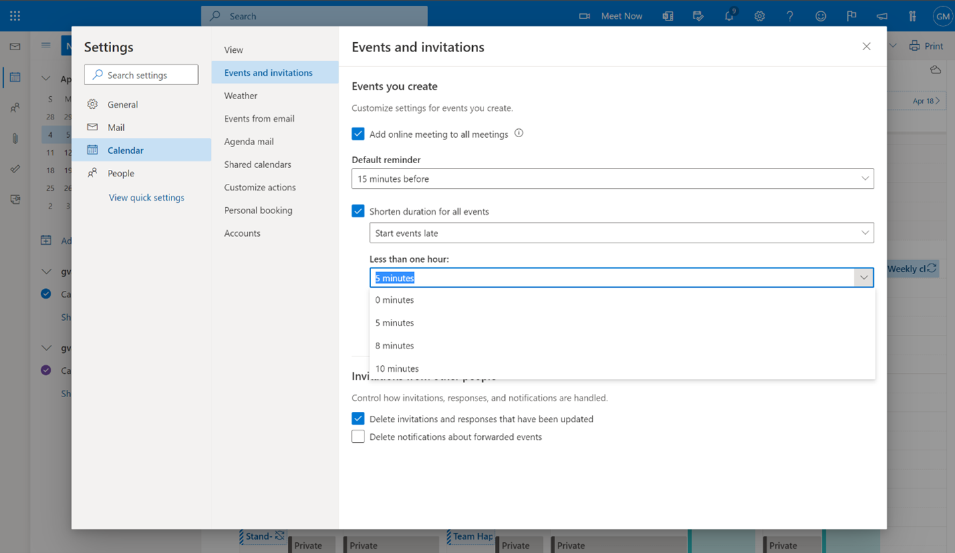Open the Default reminder dropdown
The height and width of the screenshot is (553, 955).
click(612, 179)
